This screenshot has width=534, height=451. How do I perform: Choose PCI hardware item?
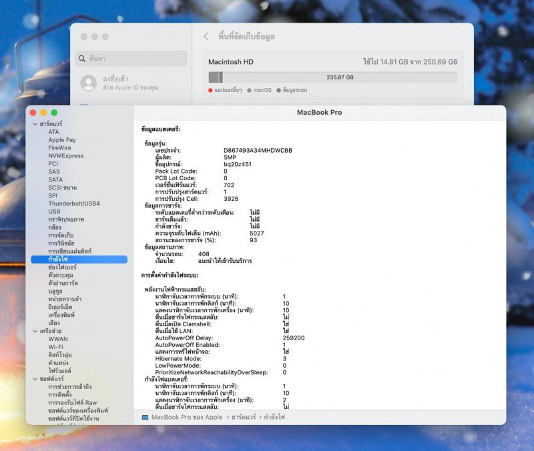coord(53,163)
